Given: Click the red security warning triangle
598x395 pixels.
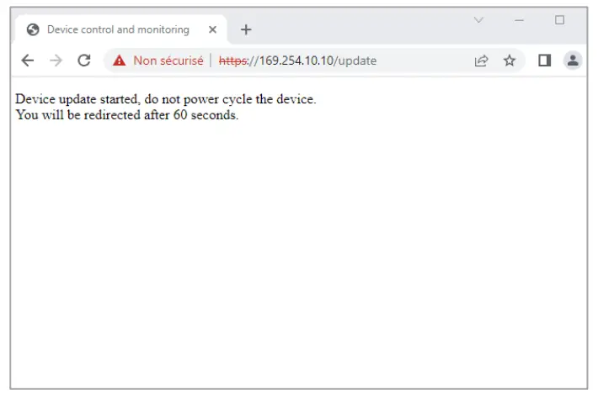Looking at the screenshot, I should coord(119,61).
